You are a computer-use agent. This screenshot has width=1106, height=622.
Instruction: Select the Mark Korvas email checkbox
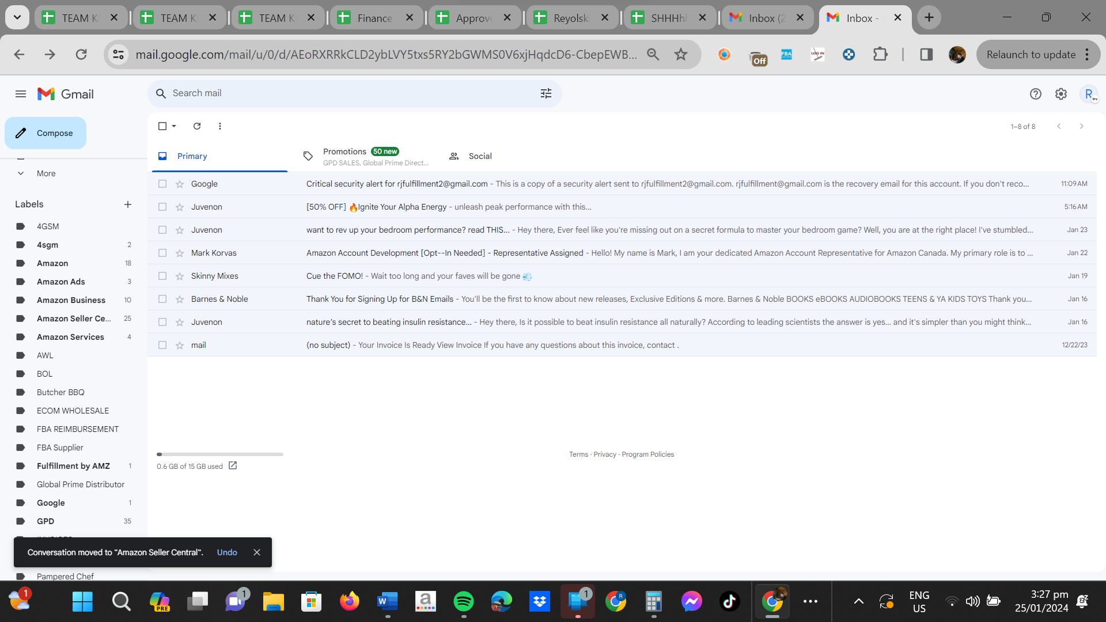point(162,253)
